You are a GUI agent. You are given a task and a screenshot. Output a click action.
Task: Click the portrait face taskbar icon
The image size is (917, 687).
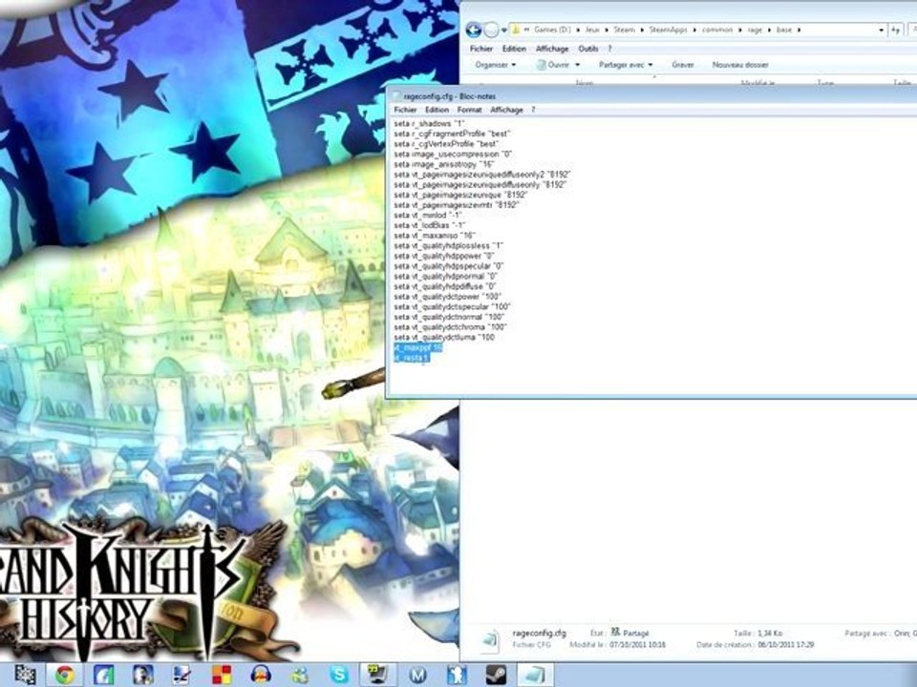tap(142, 675)
